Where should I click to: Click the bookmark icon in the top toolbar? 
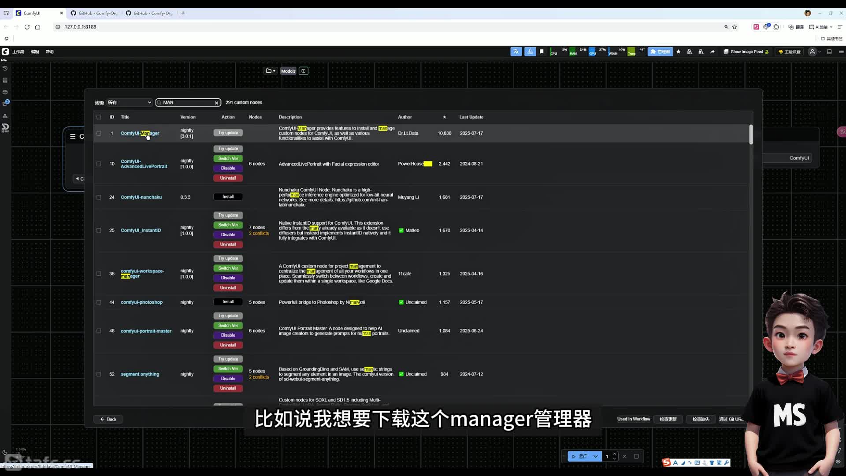[x=542, y=52]
